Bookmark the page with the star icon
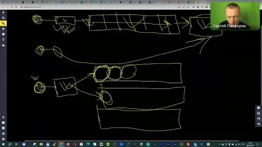The height and width of the screenshot is (147, 262). coord(188,7)
